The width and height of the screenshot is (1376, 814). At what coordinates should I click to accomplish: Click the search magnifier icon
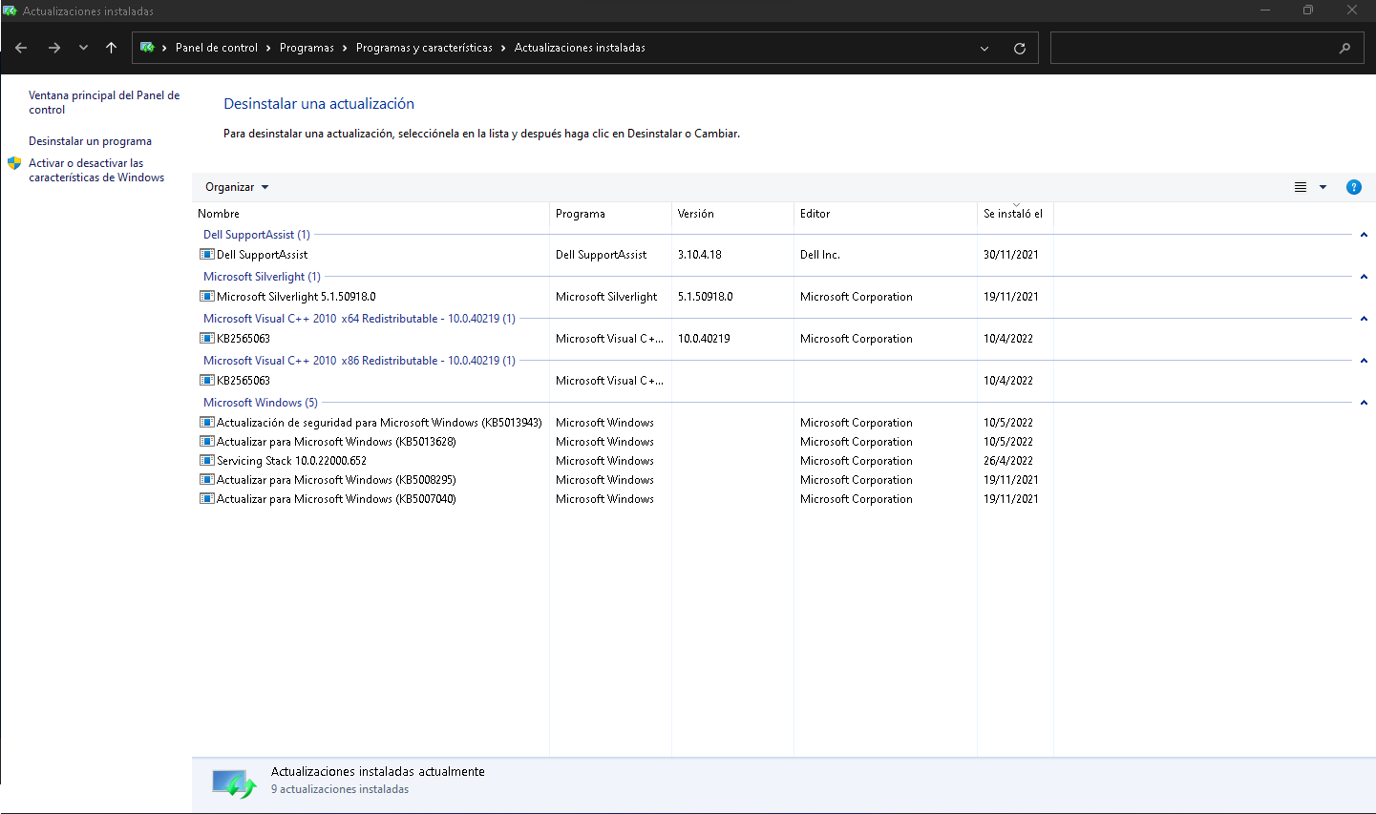point(1345,48)
